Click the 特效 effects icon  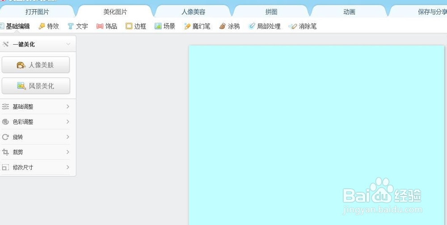42,26
